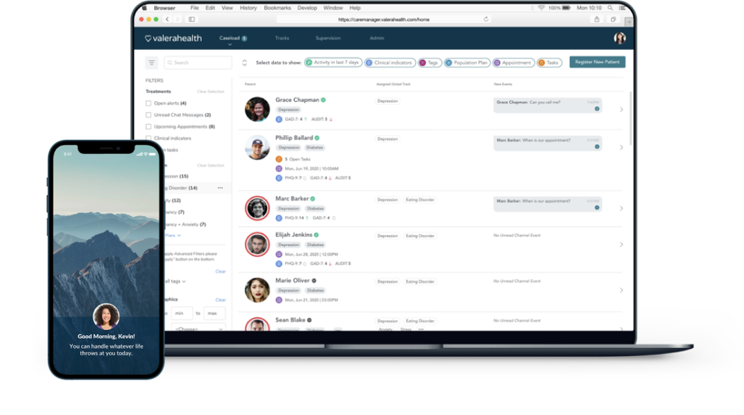Toggle the Clinical indicators chip
This screenshot has width=744, height=415.
click(x=390, y=62)
